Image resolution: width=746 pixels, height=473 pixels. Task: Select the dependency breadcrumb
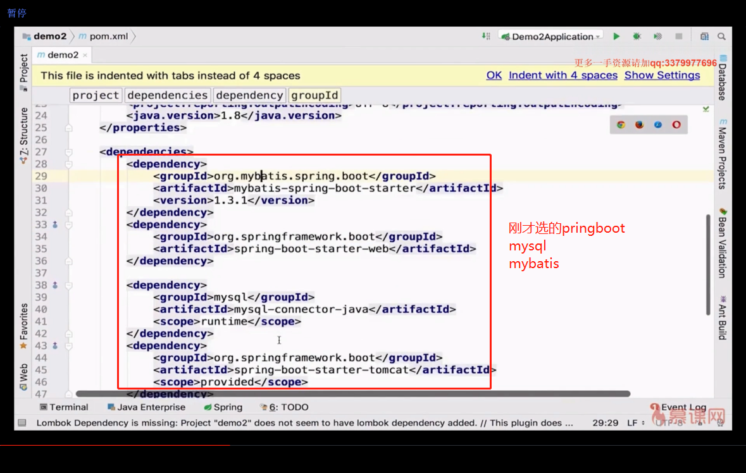pyautogui.click(x=249, y=95)
